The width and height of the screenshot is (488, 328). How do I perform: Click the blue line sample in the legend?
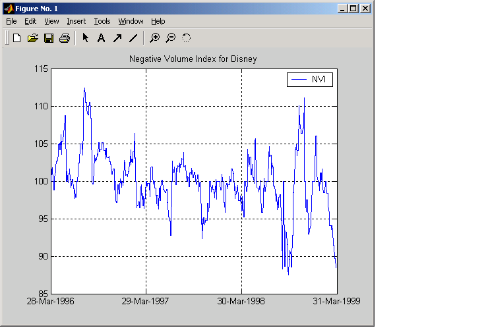coord(299,80)
